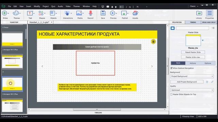
Task: Go to previous slide up arrow
Action: (116, 7)
